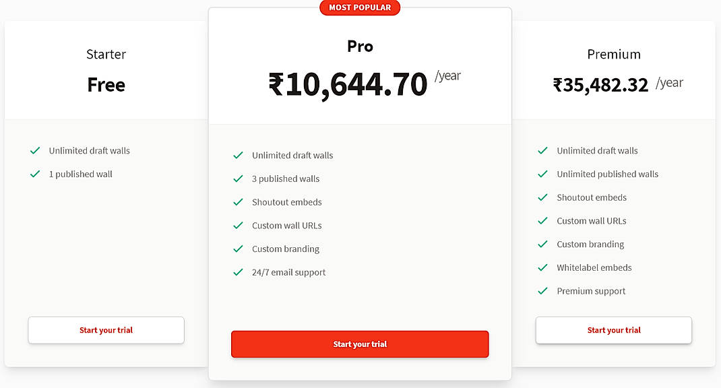721x388 pixels.
Task: Start your trial on the Starter plan
Action: pyautogui.click(x=106, y=330)
